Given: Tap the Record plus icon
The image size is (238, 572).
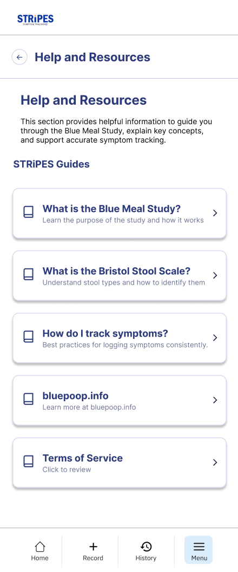Looking at the screenshot, I should pos(93,547).
